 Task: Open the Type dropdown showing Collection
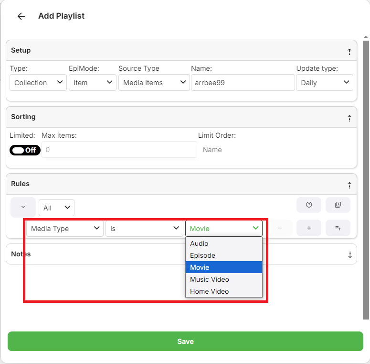[38, 83]
